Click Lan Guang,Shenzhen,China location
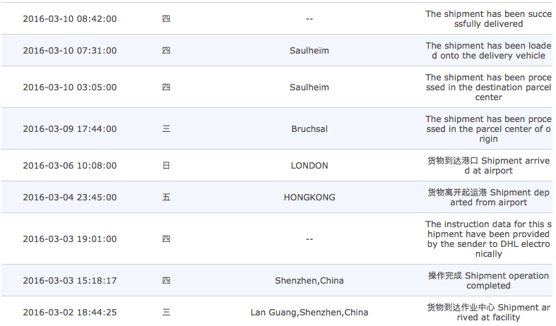The height and width of the screenshot is (326, 556). point(309,313)
